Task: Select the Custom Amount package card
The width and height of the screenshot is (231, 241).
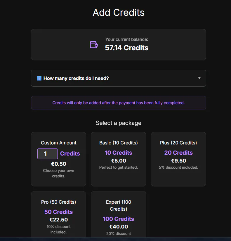Action: click(x=58, y=159)
